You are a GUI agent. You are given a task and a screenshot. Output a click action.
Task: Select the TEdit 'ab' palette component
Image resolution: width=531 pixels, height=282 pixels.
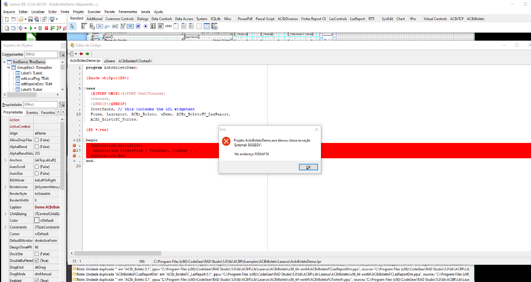(115, 26)
